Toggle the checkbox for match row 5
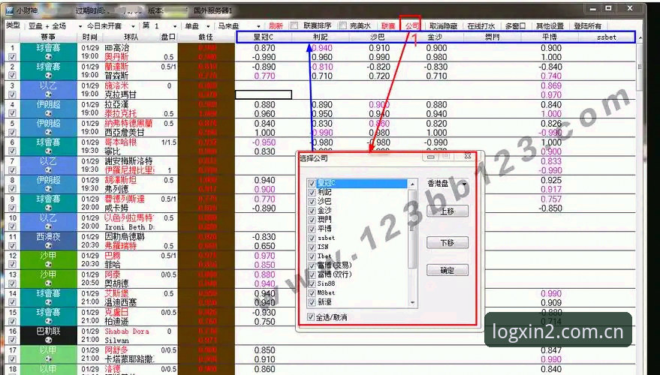The image size is (660, 375). [x=12, y=133]
